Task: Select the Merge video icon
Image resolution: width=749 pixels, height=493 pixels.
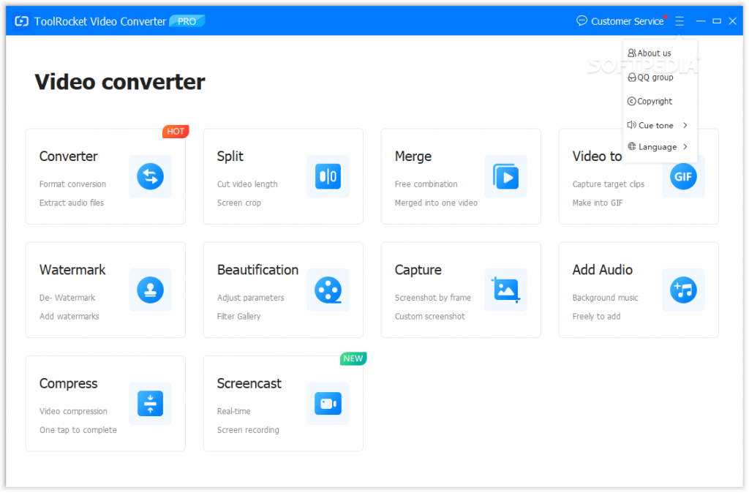Action: pyautogui.click(x=505, y=176)
